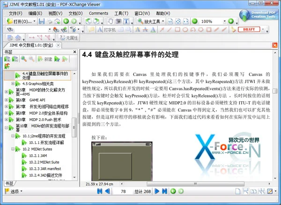Click the actual size 1:1 page icon
Viewport: 281px width, 205px height.
170,22
